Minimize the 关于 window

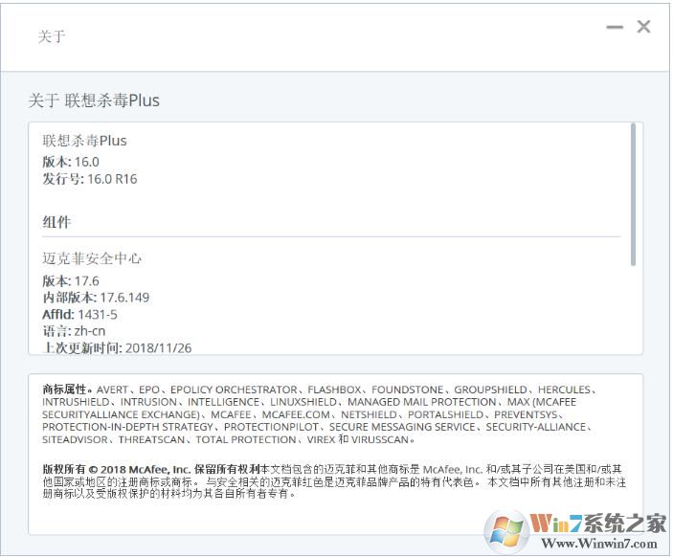pos(615,27)
